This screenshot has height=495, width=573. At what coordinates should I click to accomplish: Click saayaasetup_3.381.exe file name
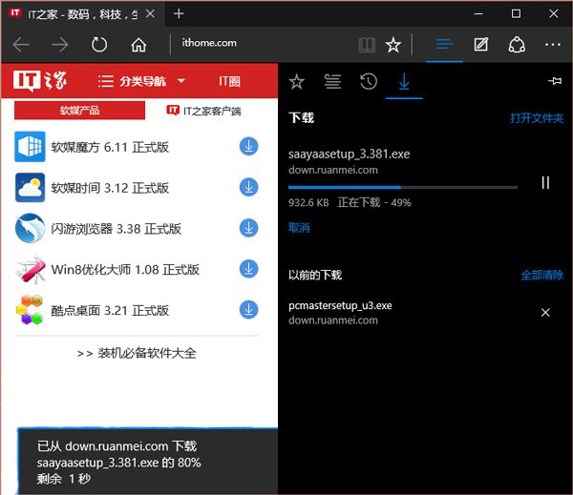[349, 155]
